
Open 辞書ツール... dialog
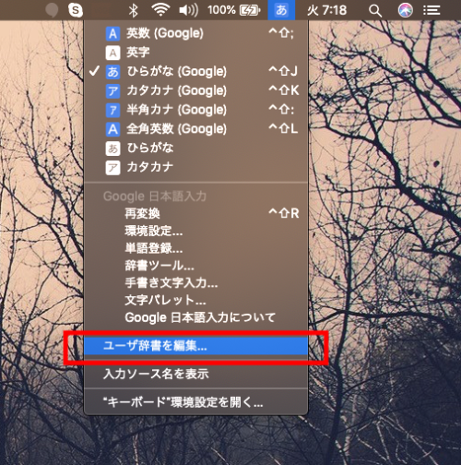click(x=195, y=266)
